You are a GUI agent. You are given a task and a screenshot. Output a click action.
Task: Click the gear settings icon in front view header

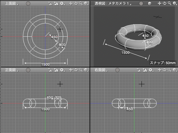pos(62,70)
